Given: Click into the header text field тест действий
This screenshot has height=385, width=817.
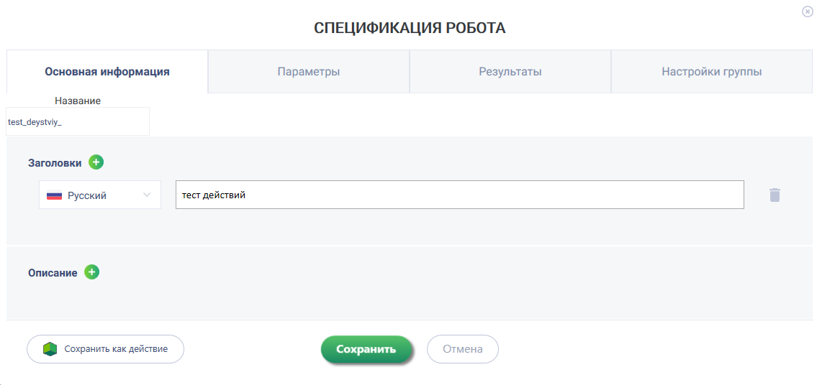Looking at the screenshot, I should click(459, 195).
